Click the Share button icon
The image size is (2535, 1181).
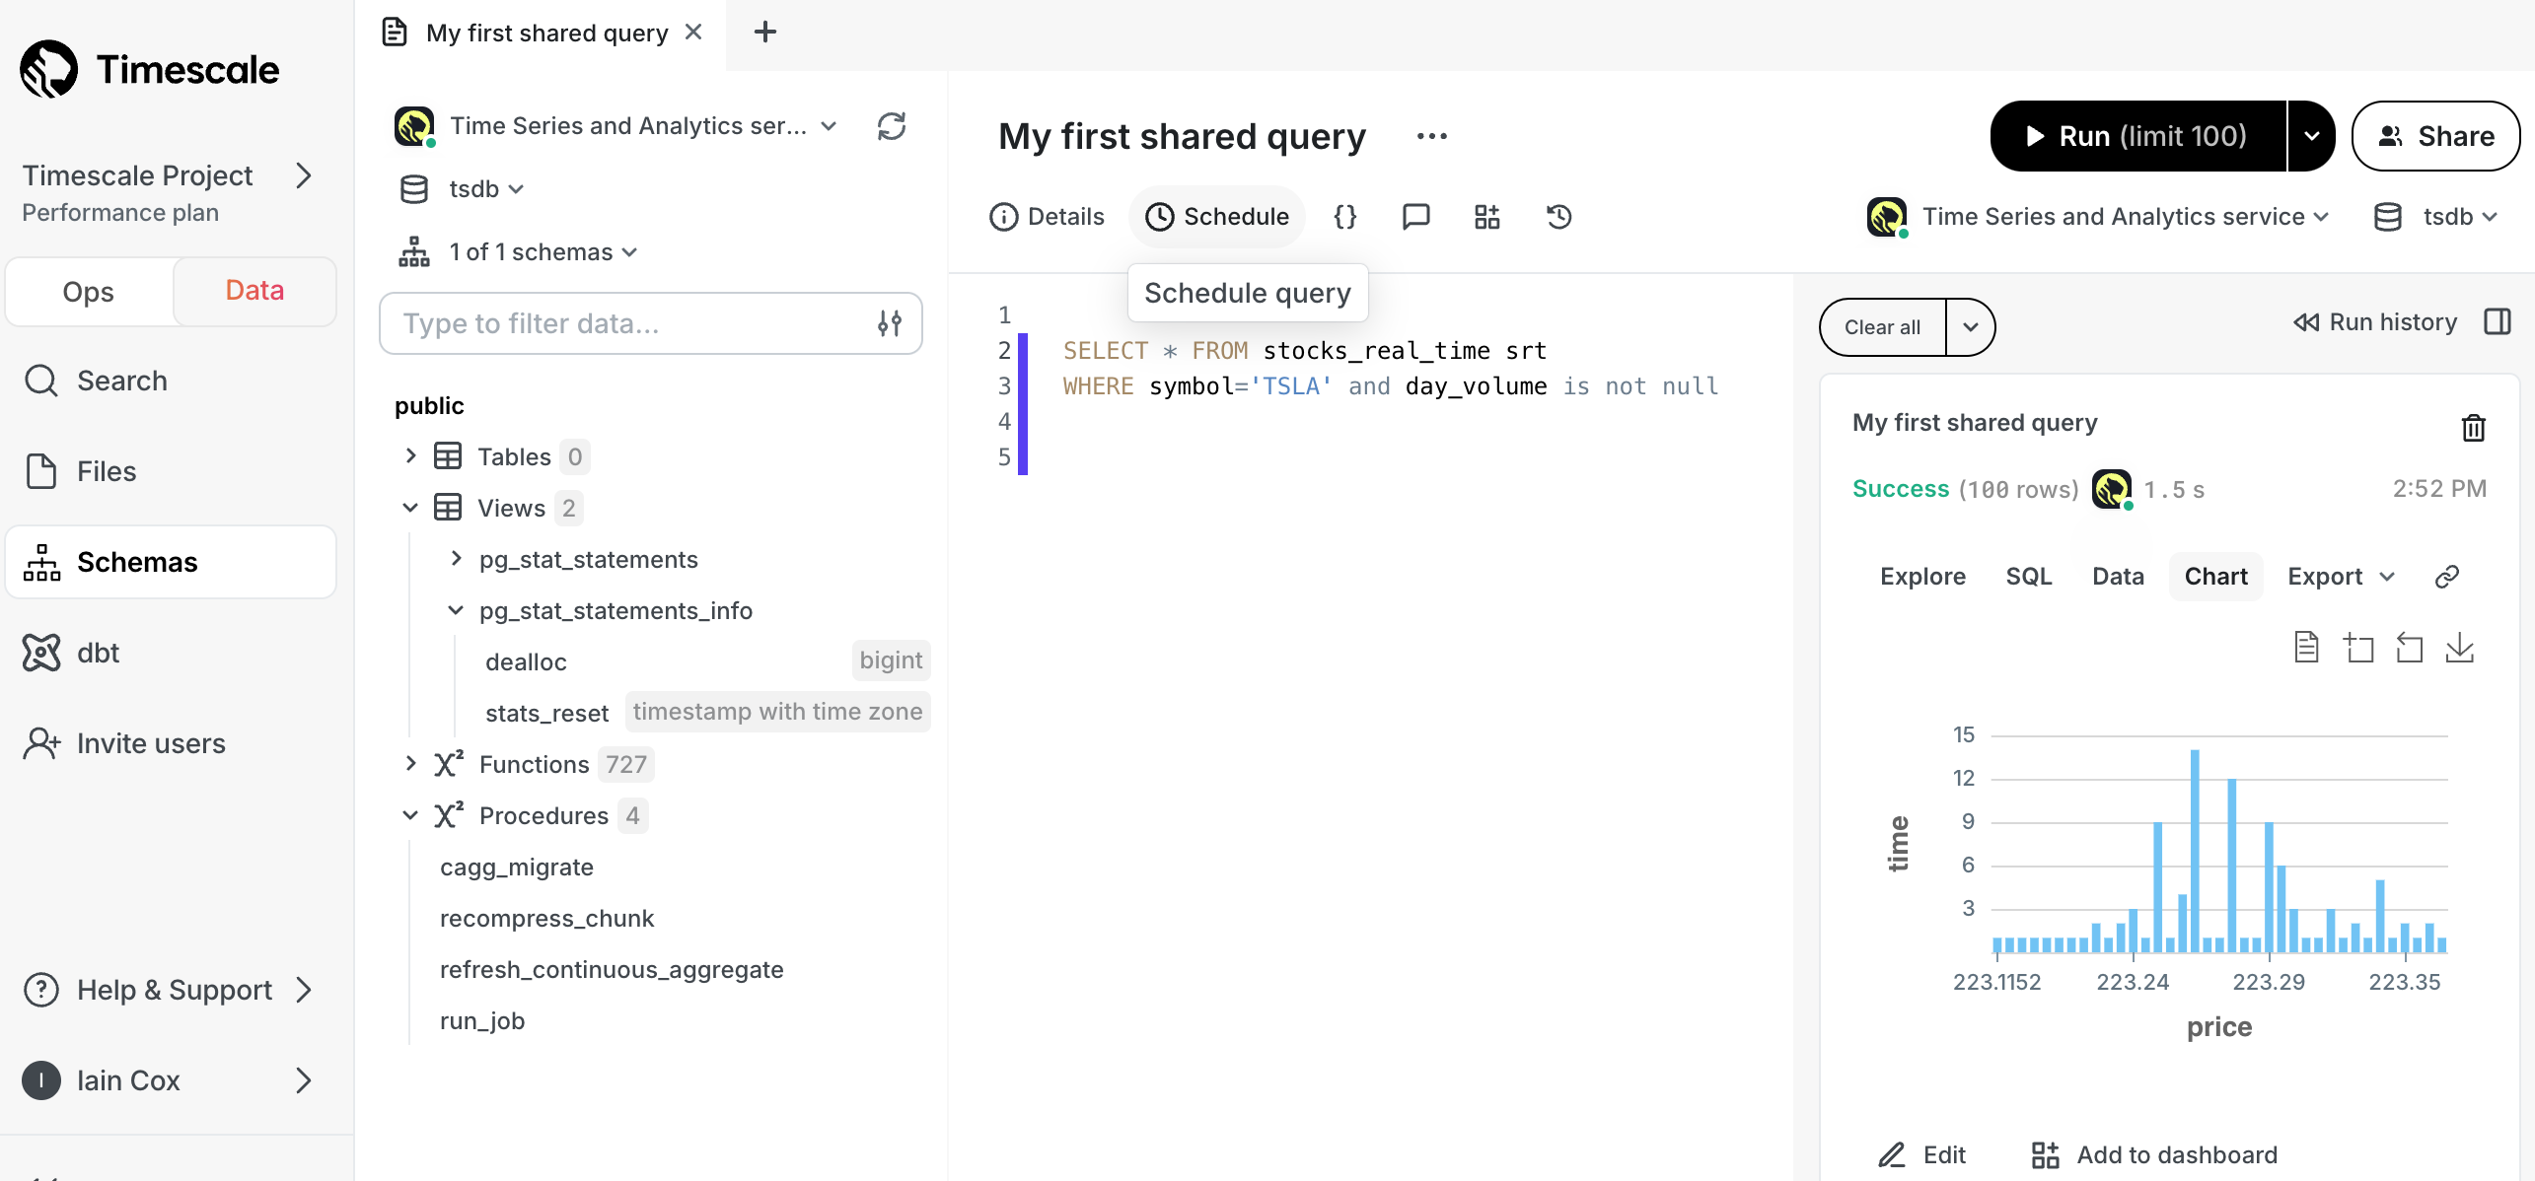pos(2391,136)
